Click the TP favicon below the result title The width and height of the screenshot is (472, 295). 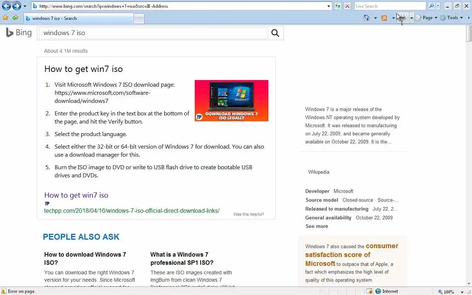tap(47, 204)
